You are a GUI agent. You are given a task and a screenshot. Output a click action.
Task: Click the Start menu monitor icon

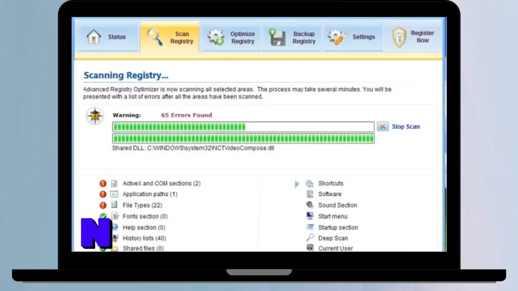[310, 216]
